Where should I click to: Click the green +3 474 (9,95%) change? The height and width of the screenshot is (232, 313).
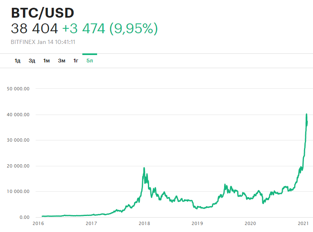click(x=109, y=29)
